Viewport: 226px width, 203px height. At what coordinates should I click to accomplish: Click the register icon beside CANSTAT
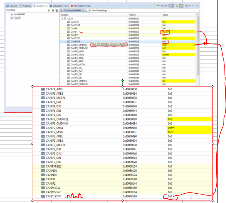click(69, 25)
